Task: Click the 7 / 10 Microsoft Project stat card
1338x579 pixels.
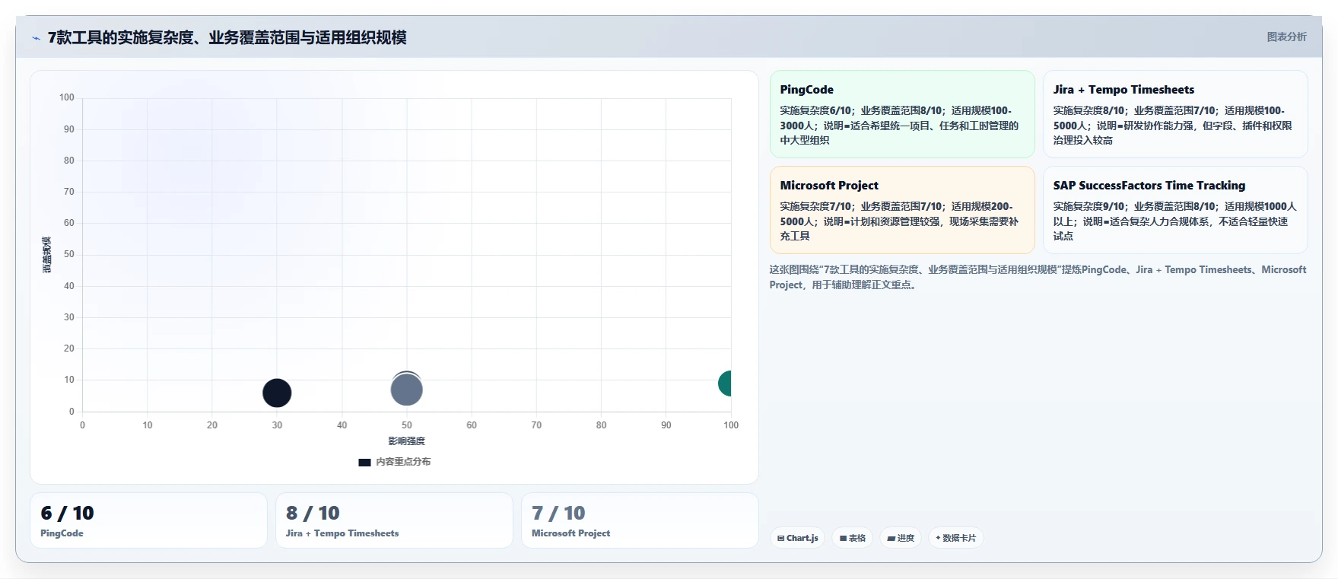Action: 640,520
